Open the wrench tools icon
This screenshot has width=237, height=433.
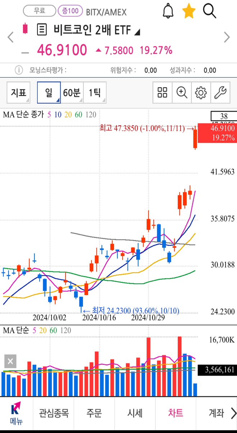220,93
